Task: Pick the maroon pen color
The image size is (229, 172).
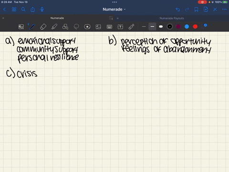Action: coord(178,27)
